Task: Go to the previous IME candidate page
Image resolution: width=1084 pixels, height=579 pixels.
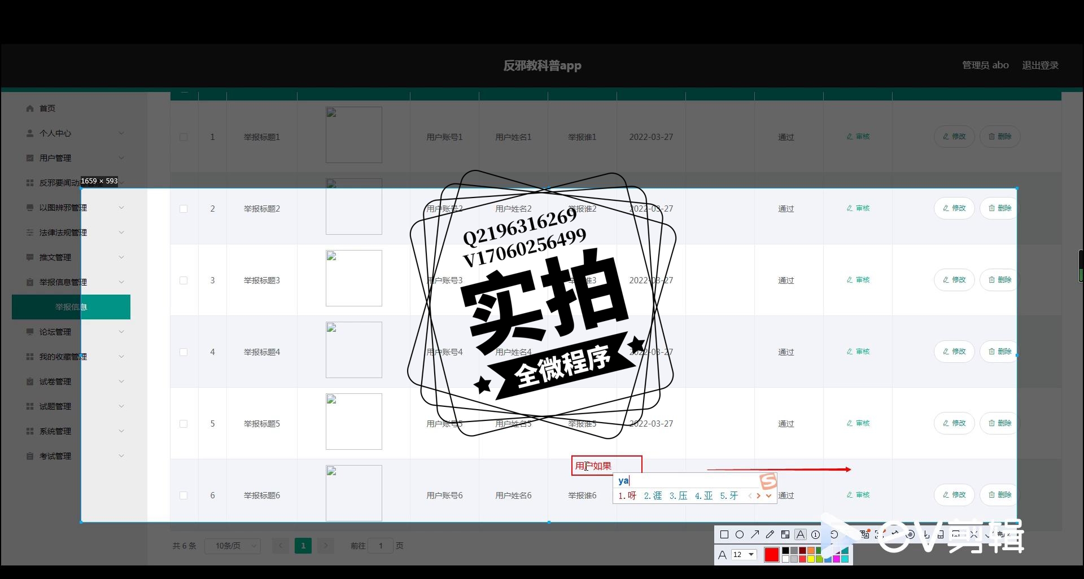Action: pyautogui.click(x=750, y=495)
